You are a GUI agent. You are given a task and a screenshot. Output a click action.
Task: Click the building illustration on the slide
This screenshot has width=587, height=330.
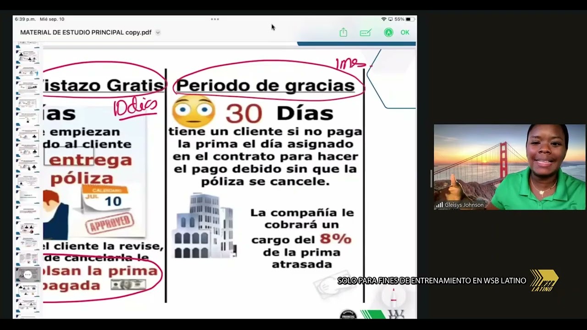tap(204, 225)
